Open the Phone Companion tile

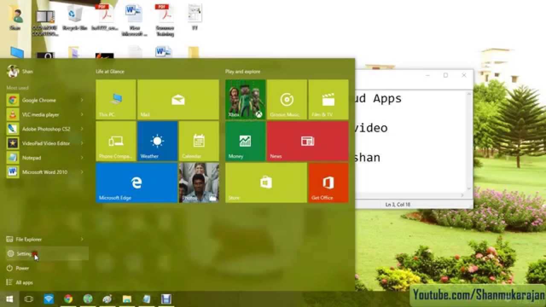coord(116,141)
